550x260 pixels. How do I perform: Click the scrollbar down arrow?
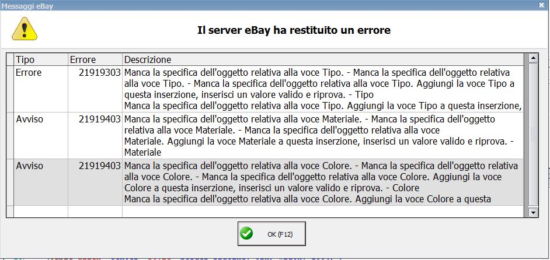tap(533, 212)
